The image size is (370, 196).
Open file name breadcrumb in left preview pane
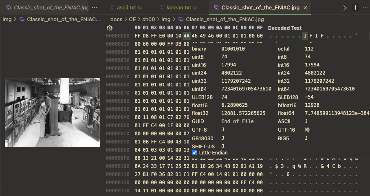coord(64,19)
